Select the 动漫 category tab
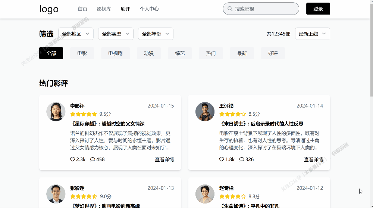Screen dimensions: 373x208 pyautogui.click(x=149, y=53)
